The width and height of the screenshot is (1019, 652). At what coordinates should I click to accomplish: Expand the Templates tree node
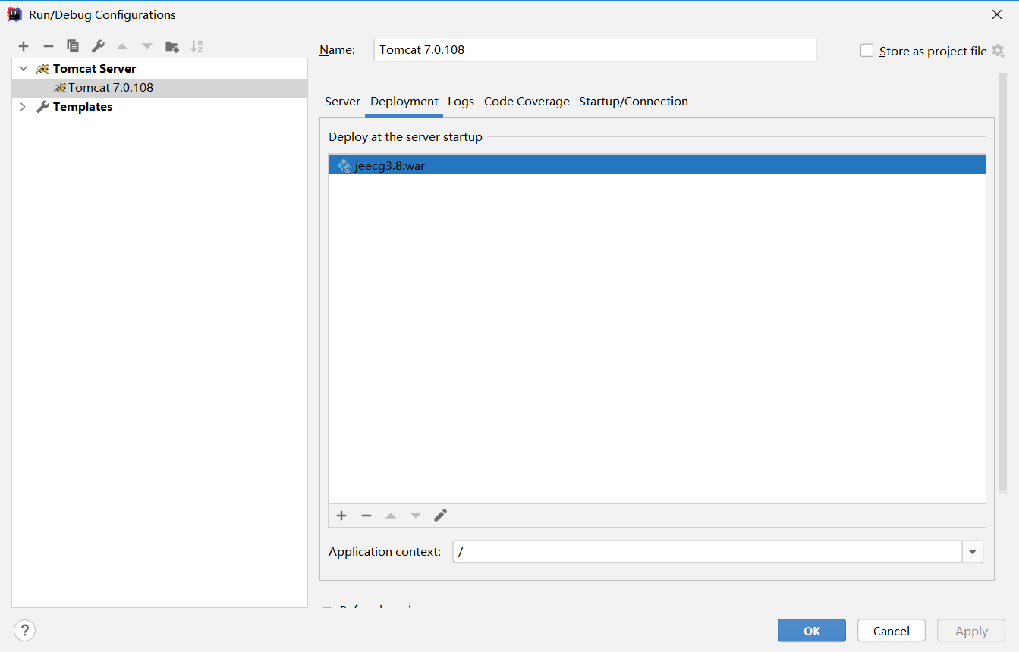[x=24, y=107]
